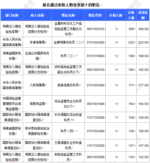150x163 pixels.
Task: Select position code 0601002009
Action: tap(95, 157)
